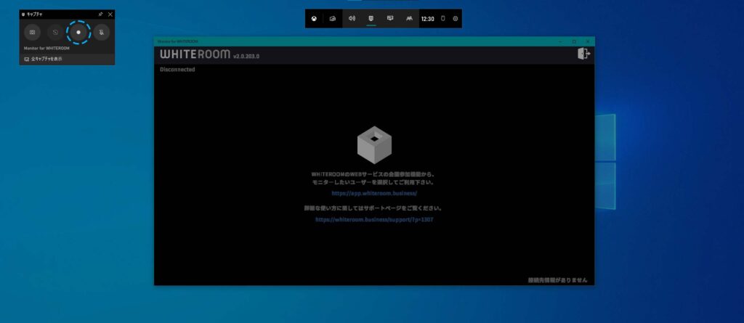Close the キャプチャ capture widget
Screen dimensions: 744x323
(x=110, y=15)
